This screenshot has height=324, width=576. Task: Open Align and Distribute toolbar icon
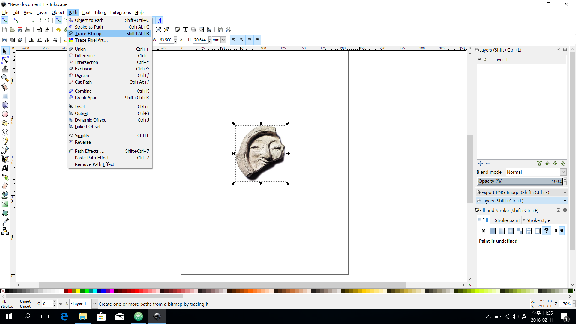pos(209,29)
